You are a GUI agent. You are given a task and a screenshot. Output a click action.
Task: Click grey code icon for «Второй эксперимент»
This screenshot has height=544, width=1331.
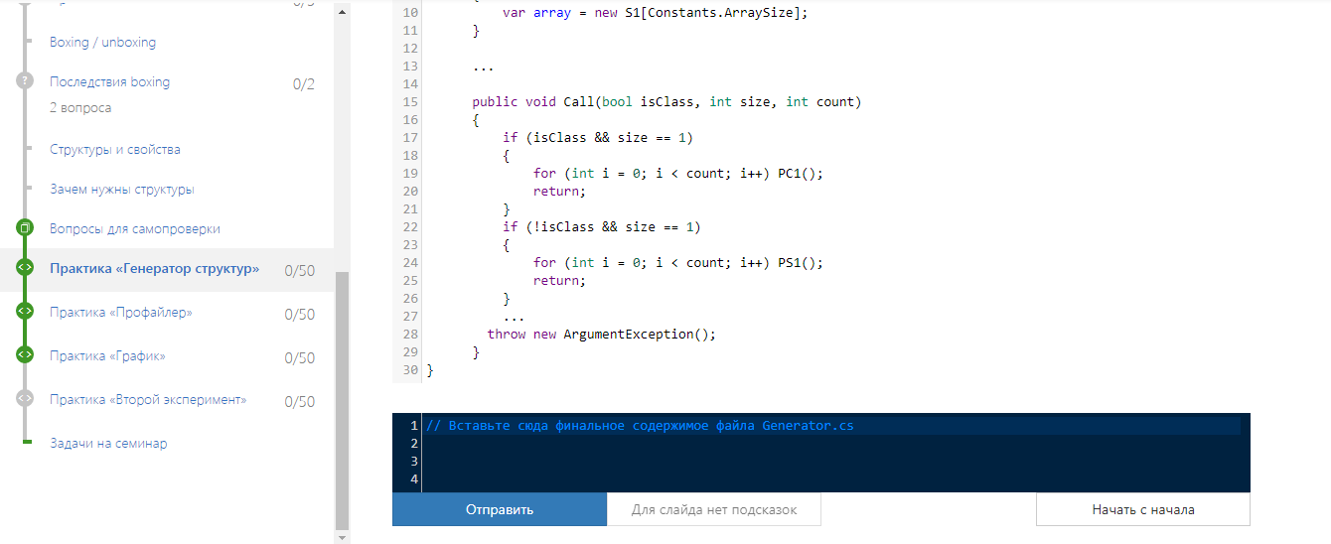25,399
